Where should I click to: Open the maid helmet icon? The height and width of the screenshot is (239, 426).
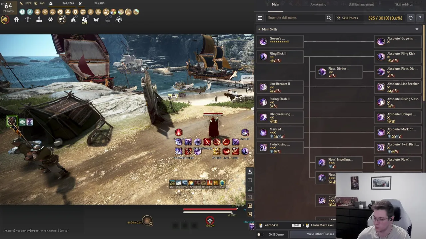click(62, 20)
